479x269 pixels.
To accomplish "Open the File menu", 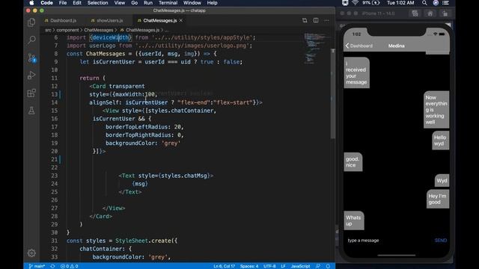I will [63, 3].
